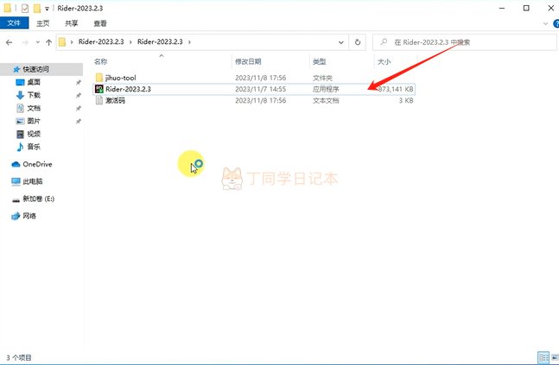Open 新加卷 (E:) drive
Screen dimensions: 559x365
click(x=38, y=198)
